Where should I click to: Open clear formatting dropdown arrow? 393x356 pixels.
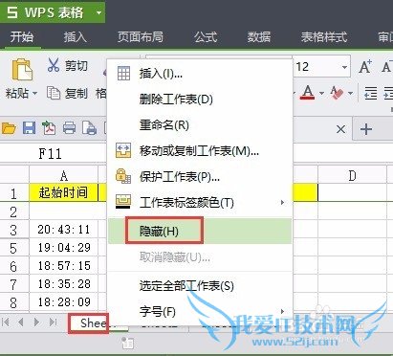[x=350, y=94]
